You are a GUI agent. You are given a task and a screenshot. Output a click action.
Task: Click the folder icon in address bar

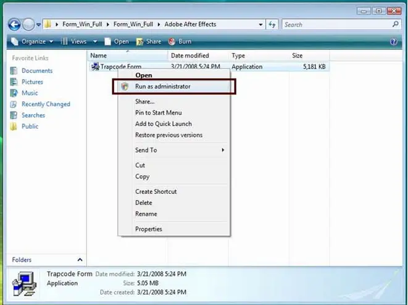48,25
